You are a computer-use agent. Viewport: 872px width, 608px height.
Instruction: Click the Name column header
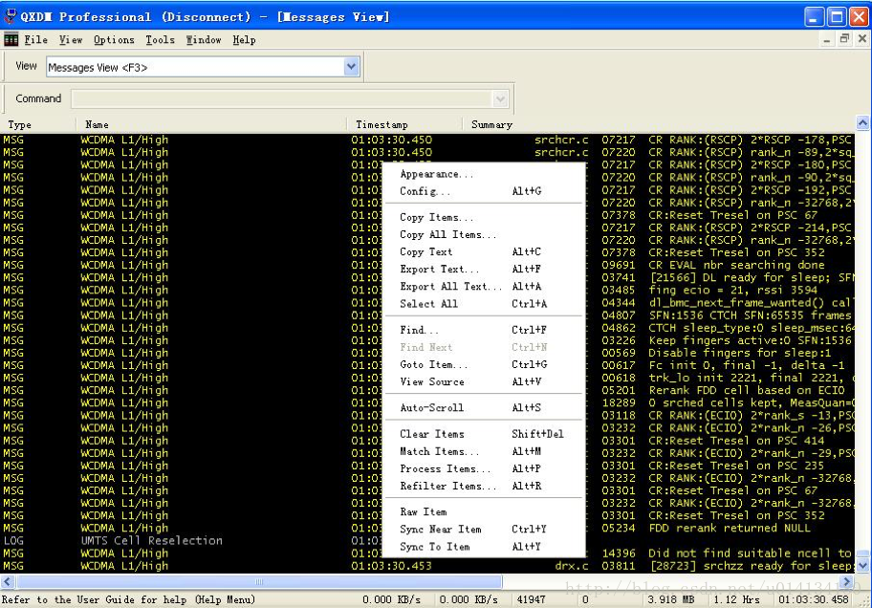pos(211,124)
